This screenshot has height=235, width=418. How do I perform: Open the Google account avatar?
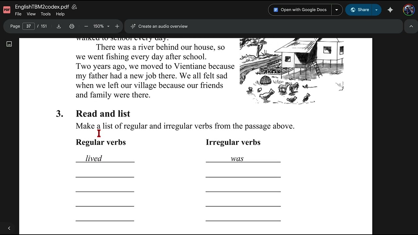click(x=409, y=10)
